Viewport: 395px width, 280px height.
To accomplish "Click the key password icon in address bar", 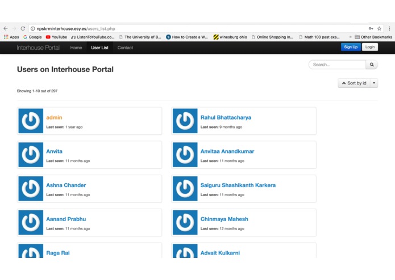I will pos(371,29).
